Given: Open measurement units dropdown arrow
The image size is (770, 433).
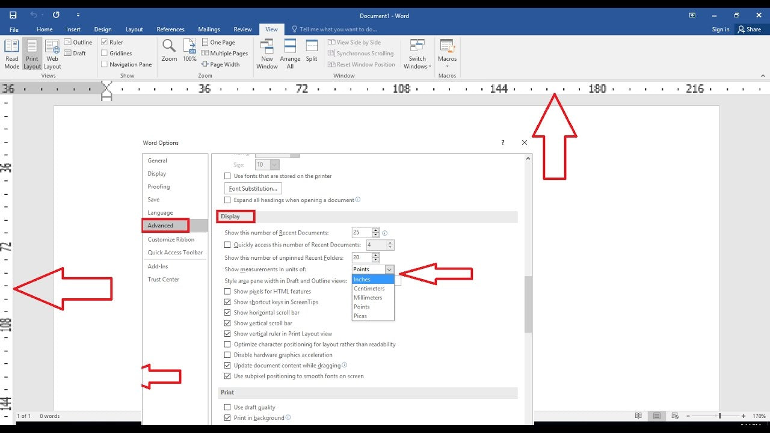Looking at the screenshot, I should 389,269.
